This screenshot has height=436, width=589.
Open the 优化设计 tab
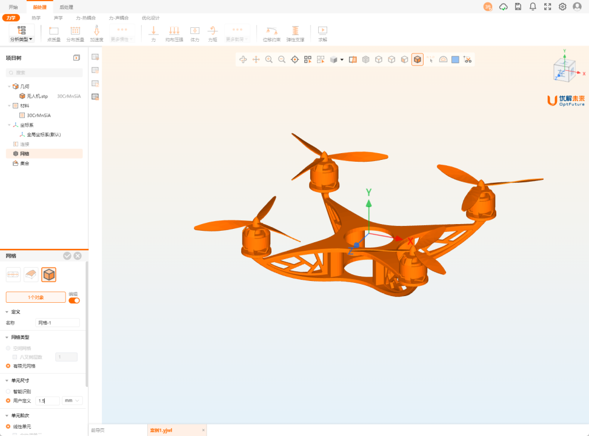[151, 18]
